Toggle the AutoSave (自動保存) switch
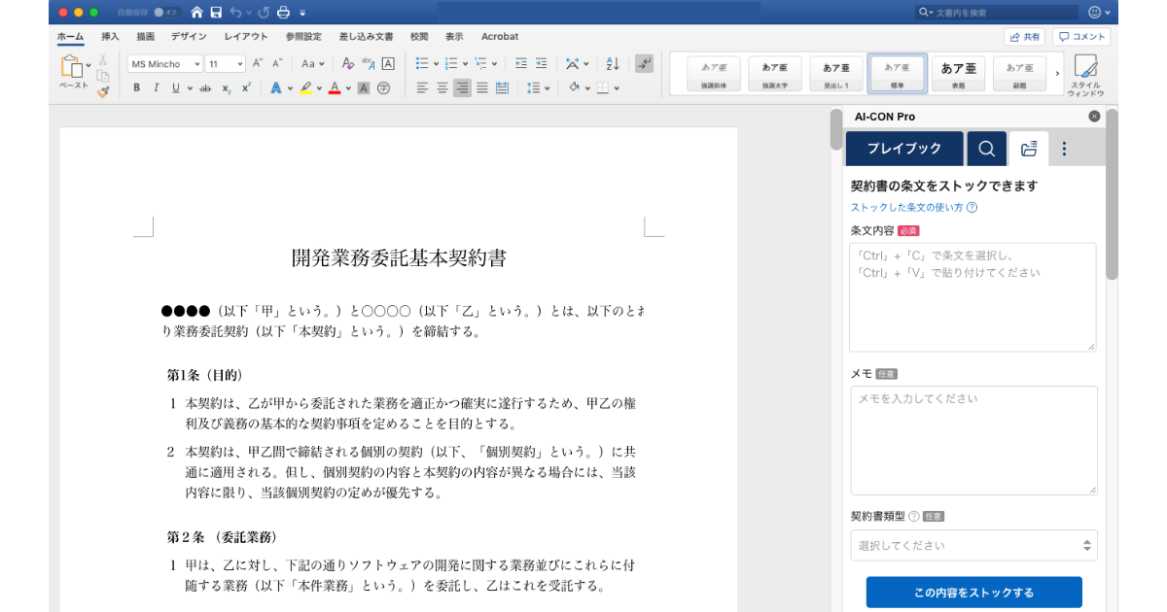The image size is (1167, 612). [166, 13]
